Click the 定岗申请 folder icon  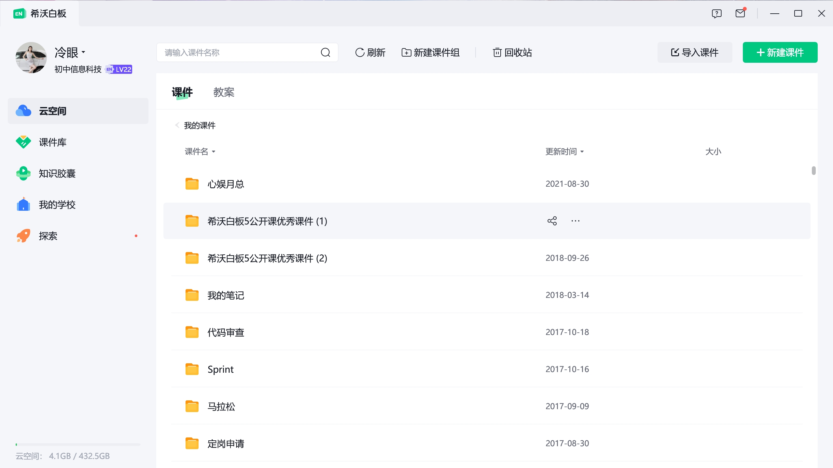[192, 443]
